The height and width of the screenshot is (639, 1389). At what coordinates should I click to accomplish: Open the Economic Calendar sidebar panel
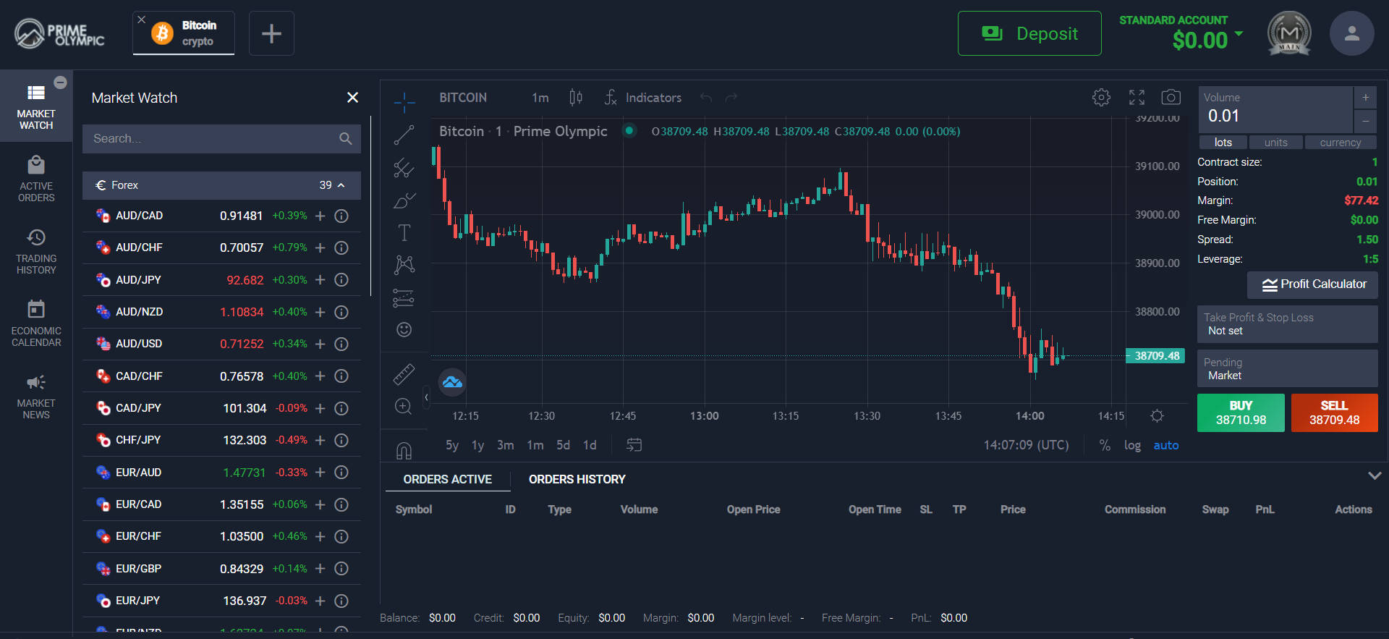(36, 323)
